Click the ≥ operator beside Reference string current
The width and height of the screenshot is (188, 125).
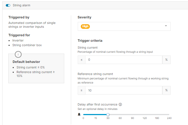pyautogui.click(x=82, y=90)
